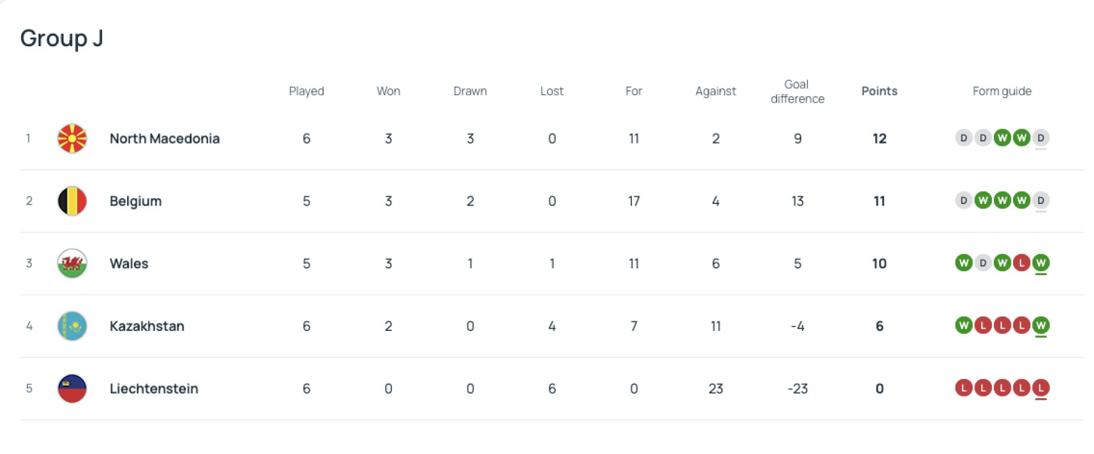Screen dimensions: 1094x454
Task: Sort table by Points column header
Action: 879,91
